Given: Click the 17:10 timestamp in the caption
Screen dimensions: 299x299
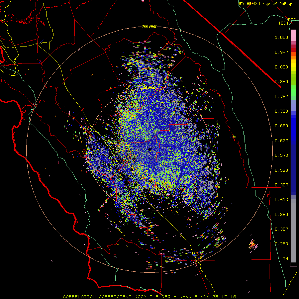Looking at the screenshot, I should (229, 297).
